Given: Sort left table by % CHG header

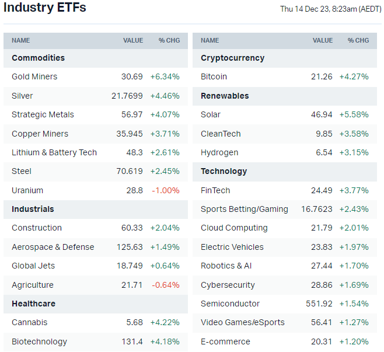Looking at the screenshot, I should pyautogui.click(x=169, y=40).
